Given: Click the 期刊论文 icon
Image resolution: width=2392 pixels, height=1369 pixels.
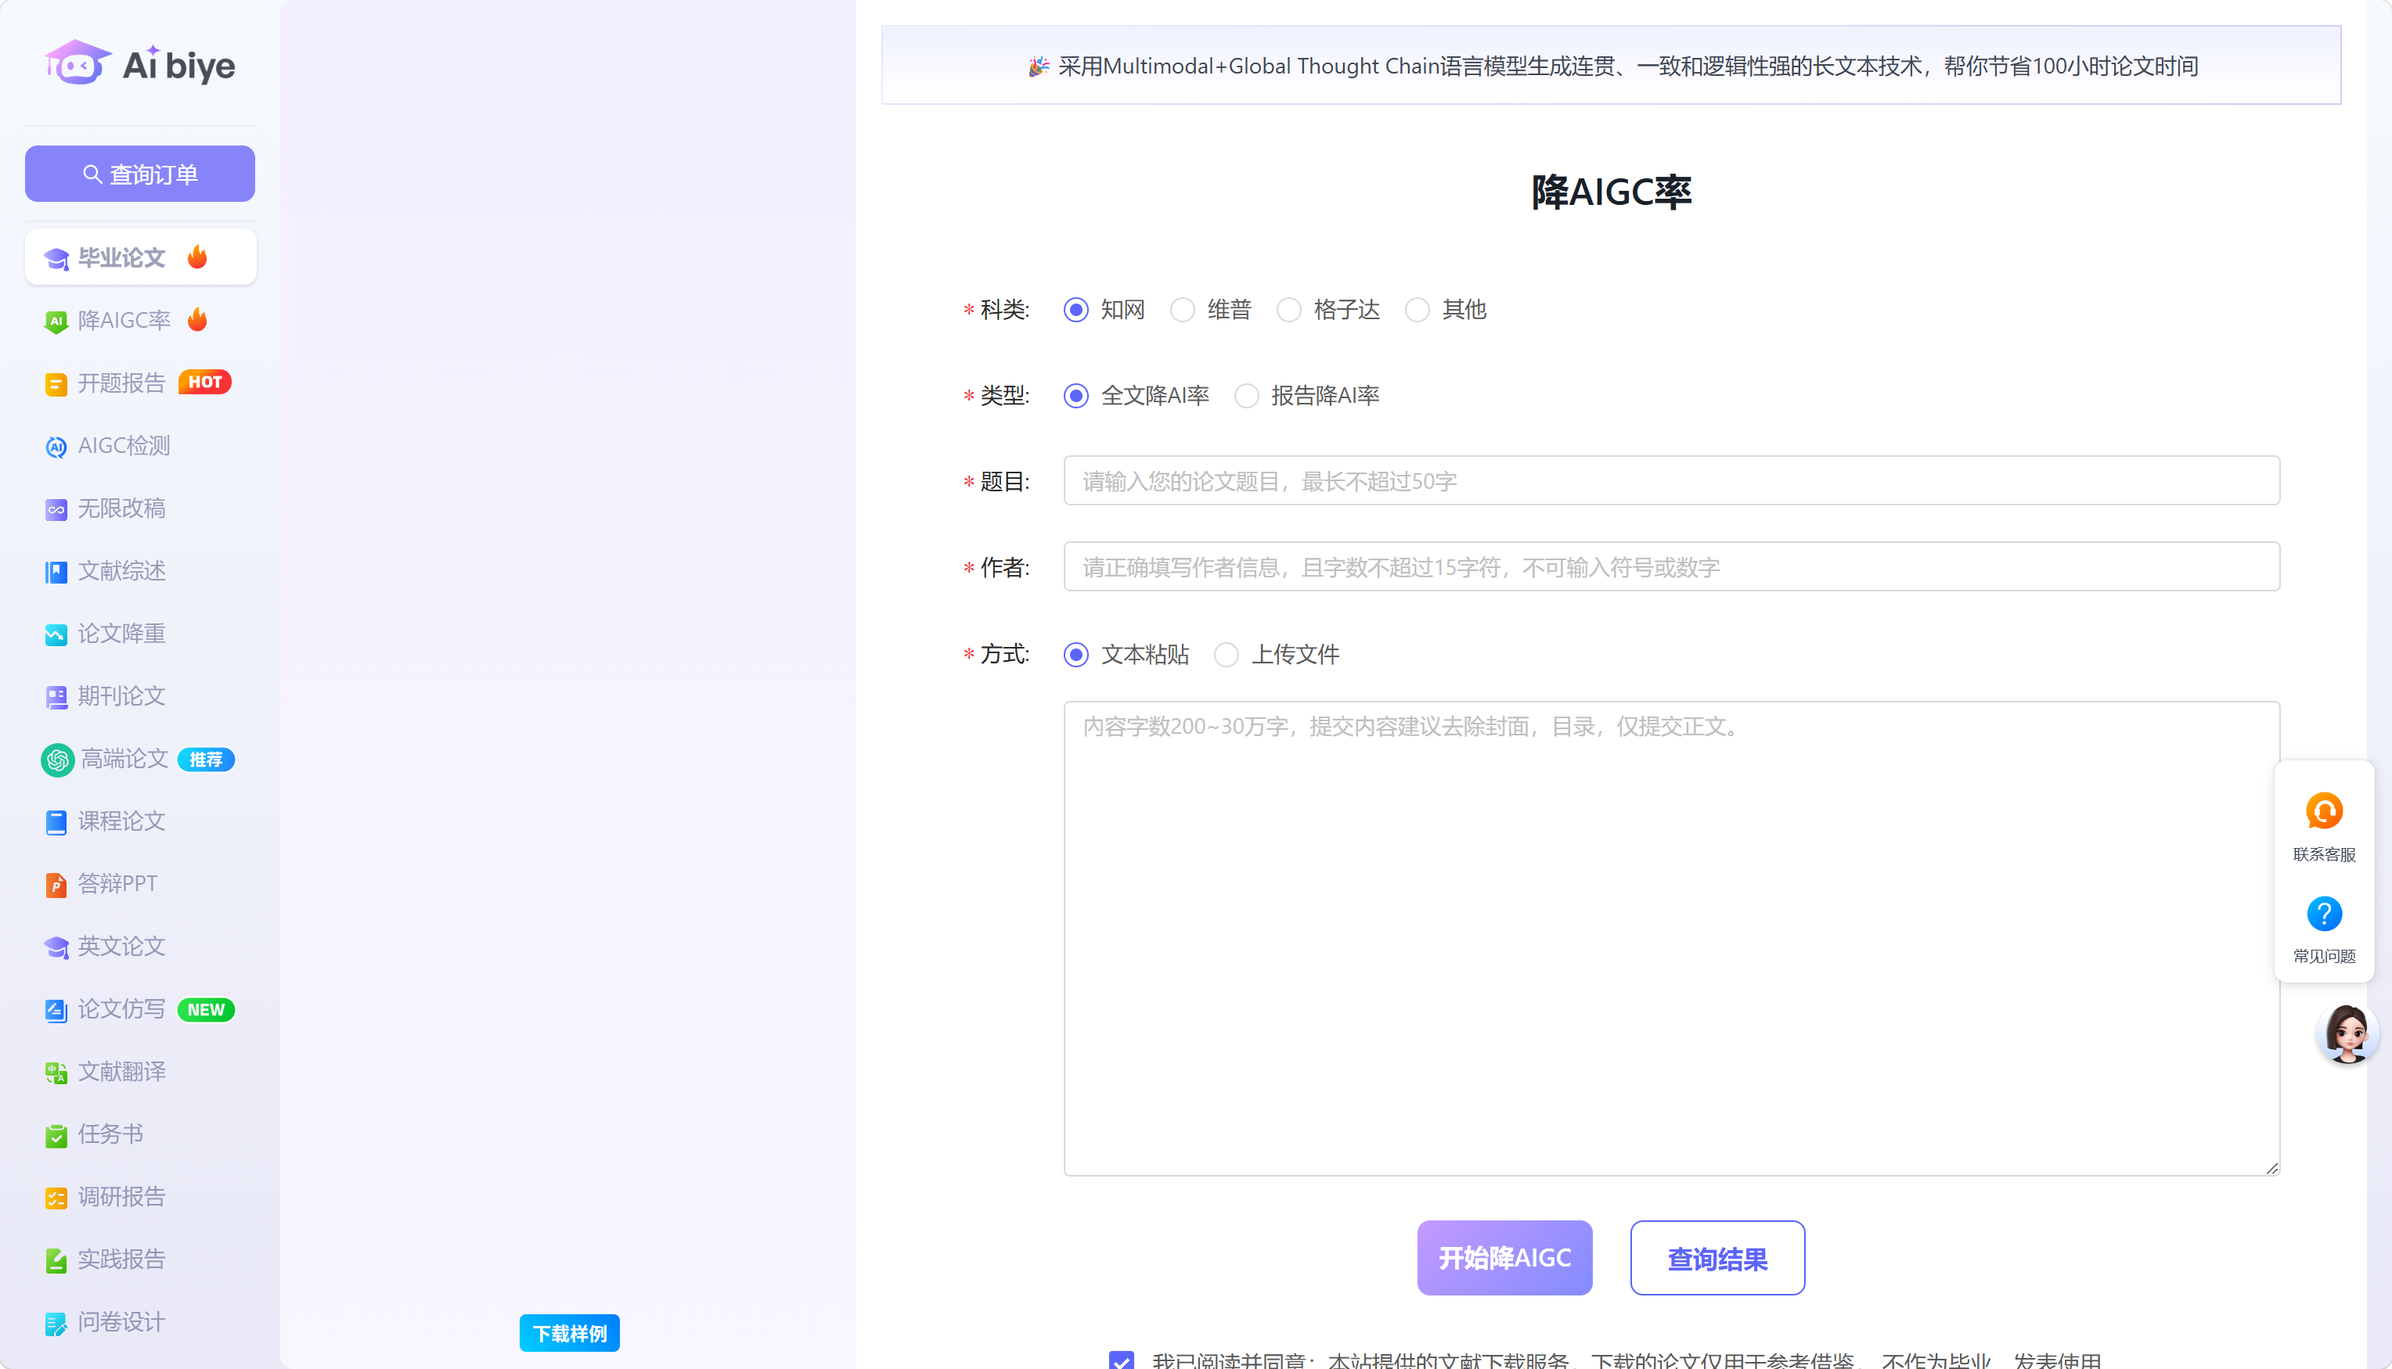Looking at the screenshot, I should (56, 697).
